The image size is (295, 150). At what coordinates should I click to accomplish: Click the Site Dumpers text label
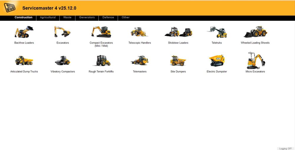[178, 71]
